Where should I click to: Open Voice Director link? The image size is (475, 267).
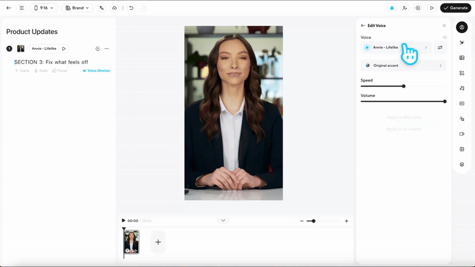click(96, 70)
